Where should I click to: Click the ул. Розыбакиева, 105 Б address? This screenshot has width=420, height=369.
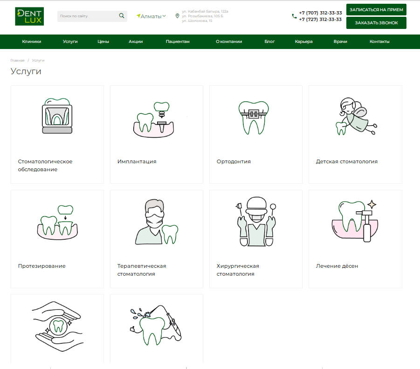tap(202, 16)
